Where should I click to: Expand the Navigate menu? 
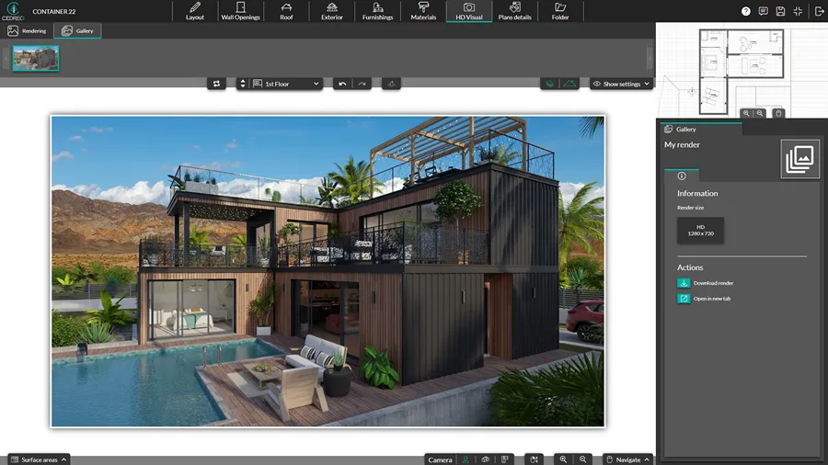point(627,459)
